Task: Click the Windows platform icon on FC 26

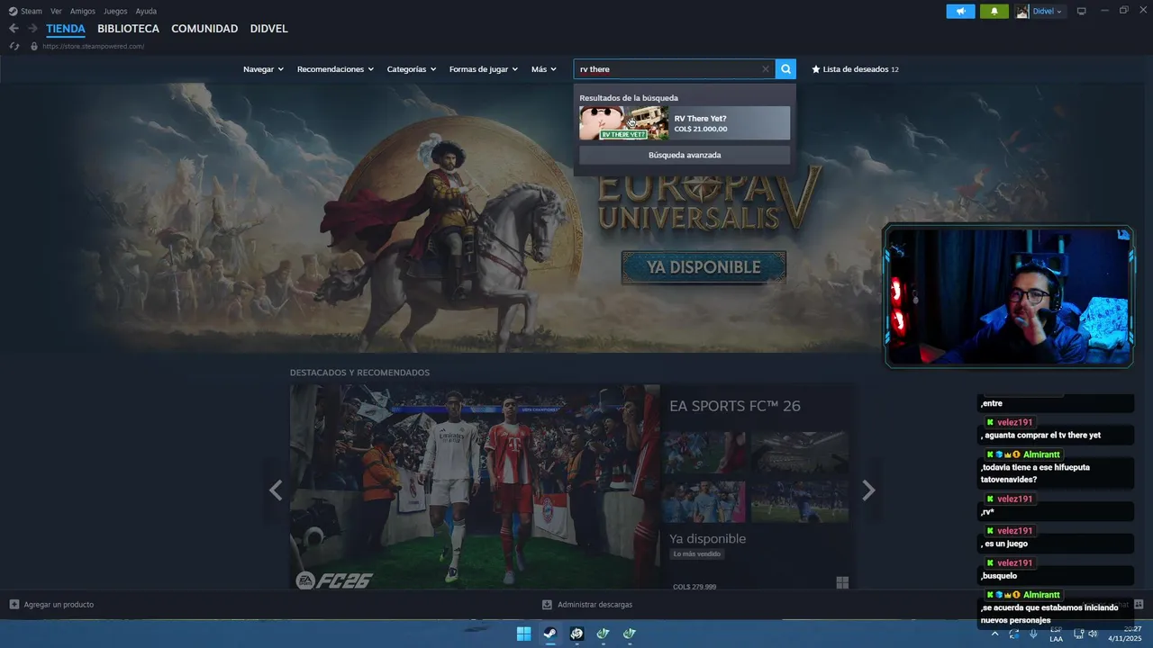Action: (x=842, y=583)
